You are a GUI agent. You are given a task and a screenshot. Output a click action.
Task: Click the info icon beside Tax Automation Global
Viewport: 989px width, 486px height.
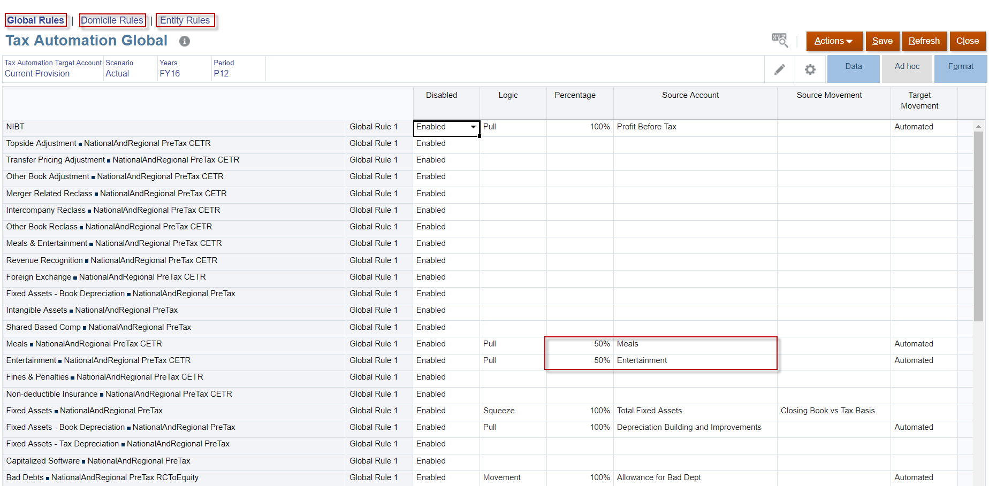tap(185, 41)
